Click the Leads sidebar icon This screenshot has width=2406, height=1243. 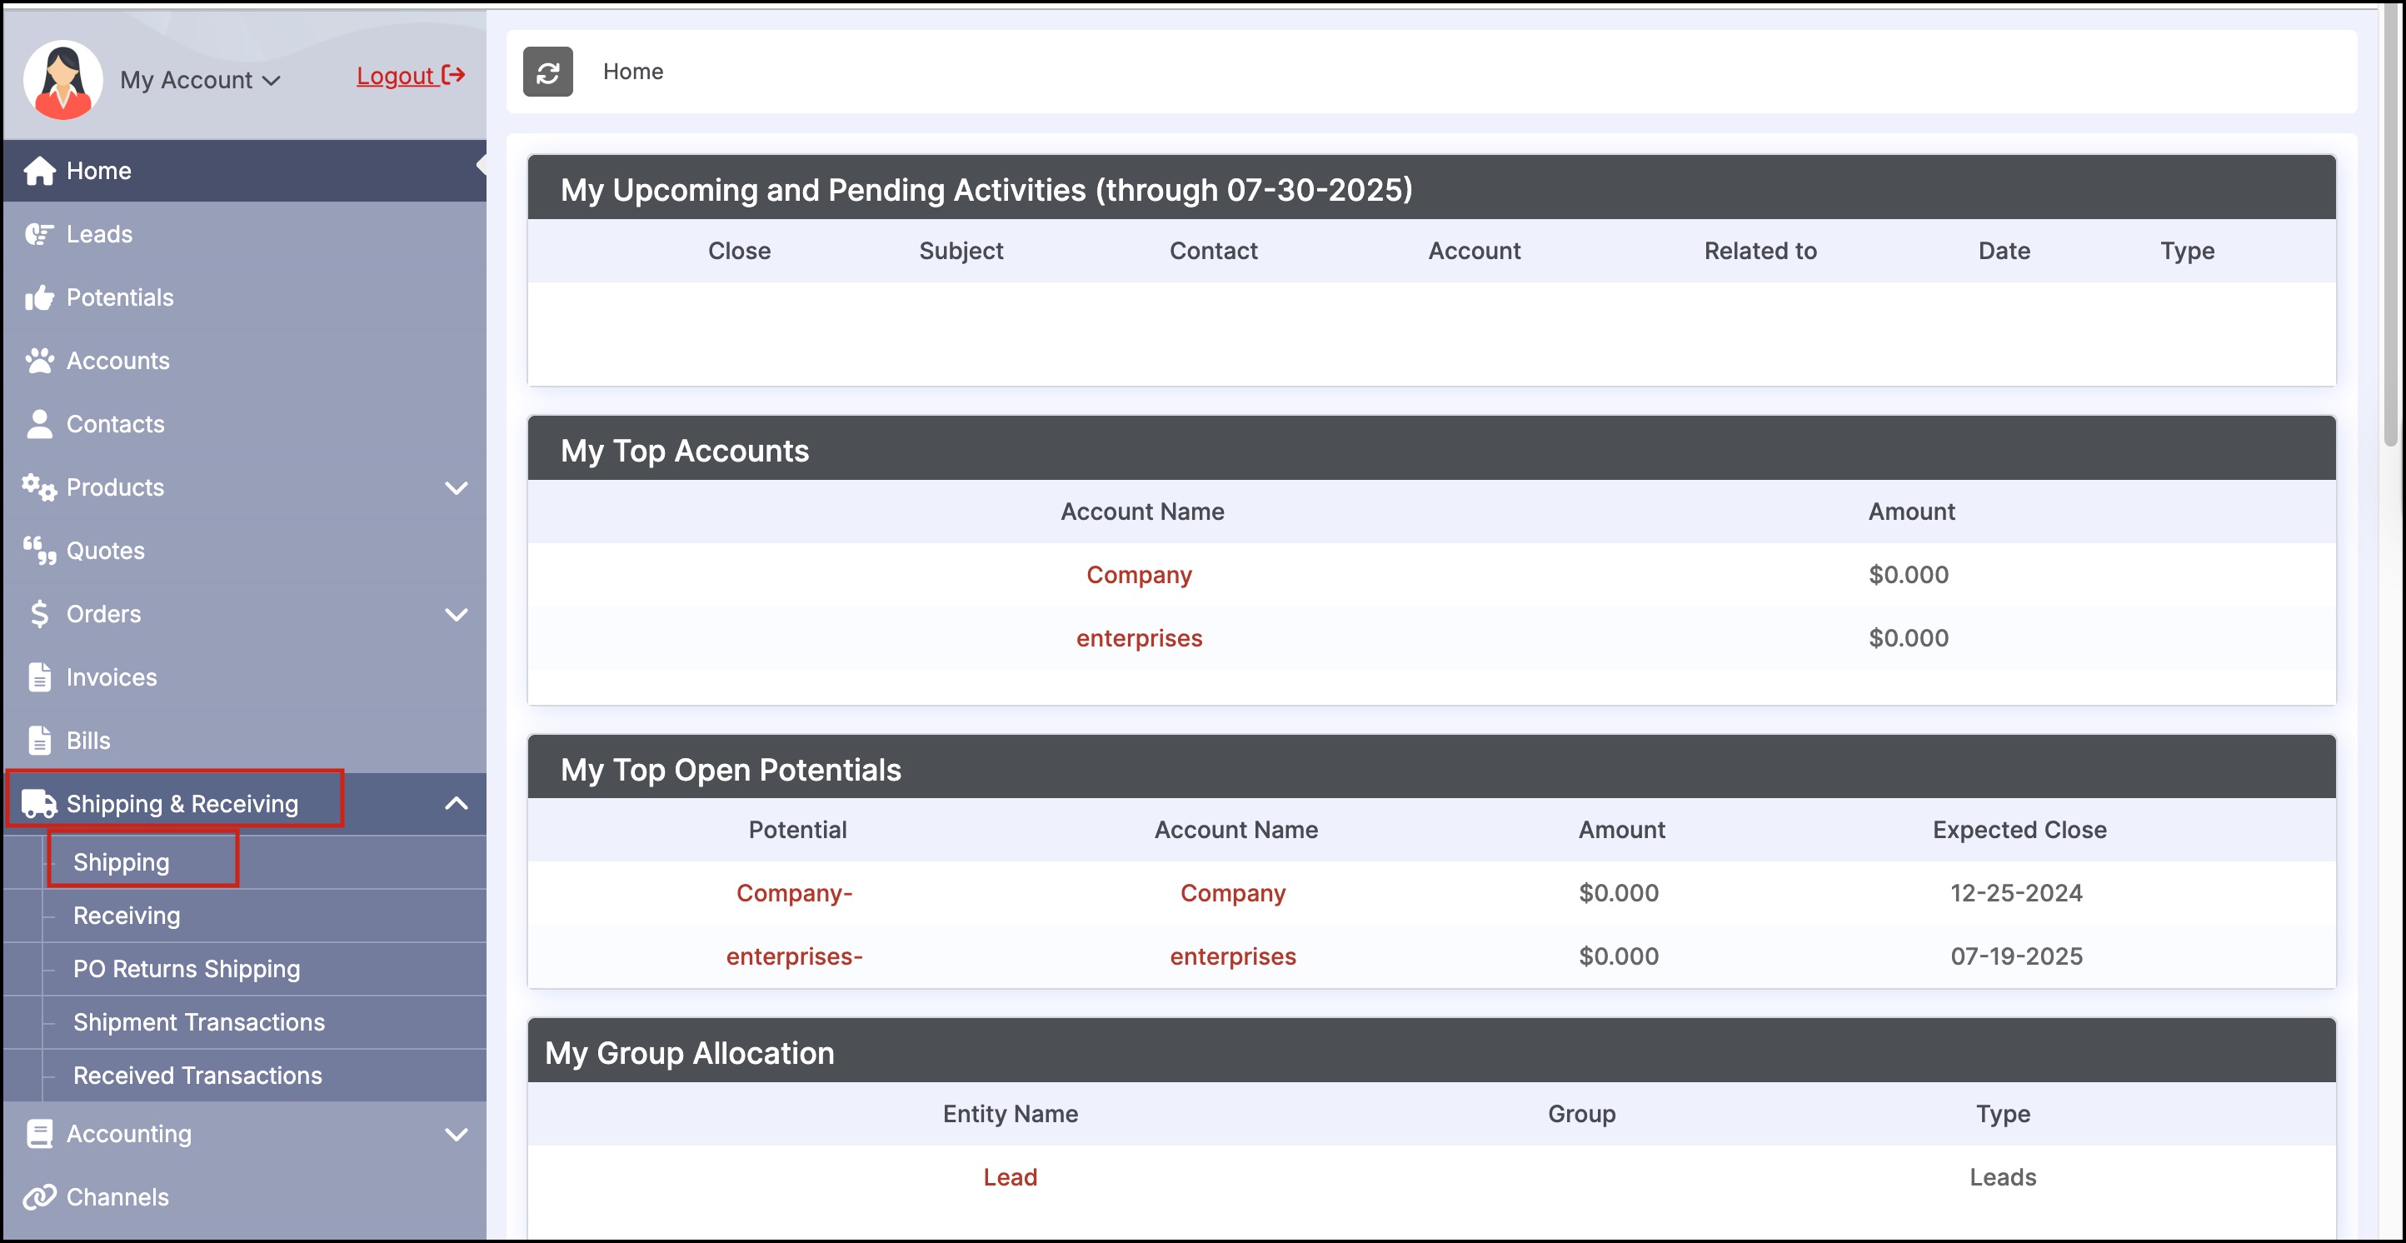pos(39,234)
